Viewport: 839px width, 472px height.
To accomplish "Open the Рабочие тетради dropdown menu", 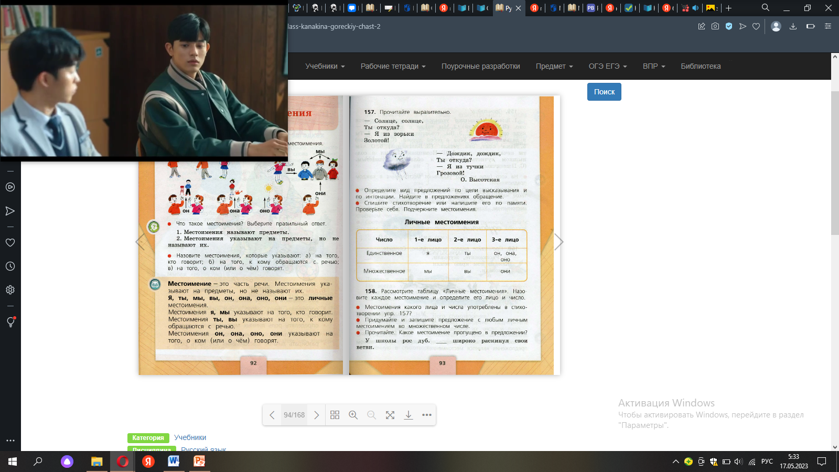I will [x=393, y=66].
